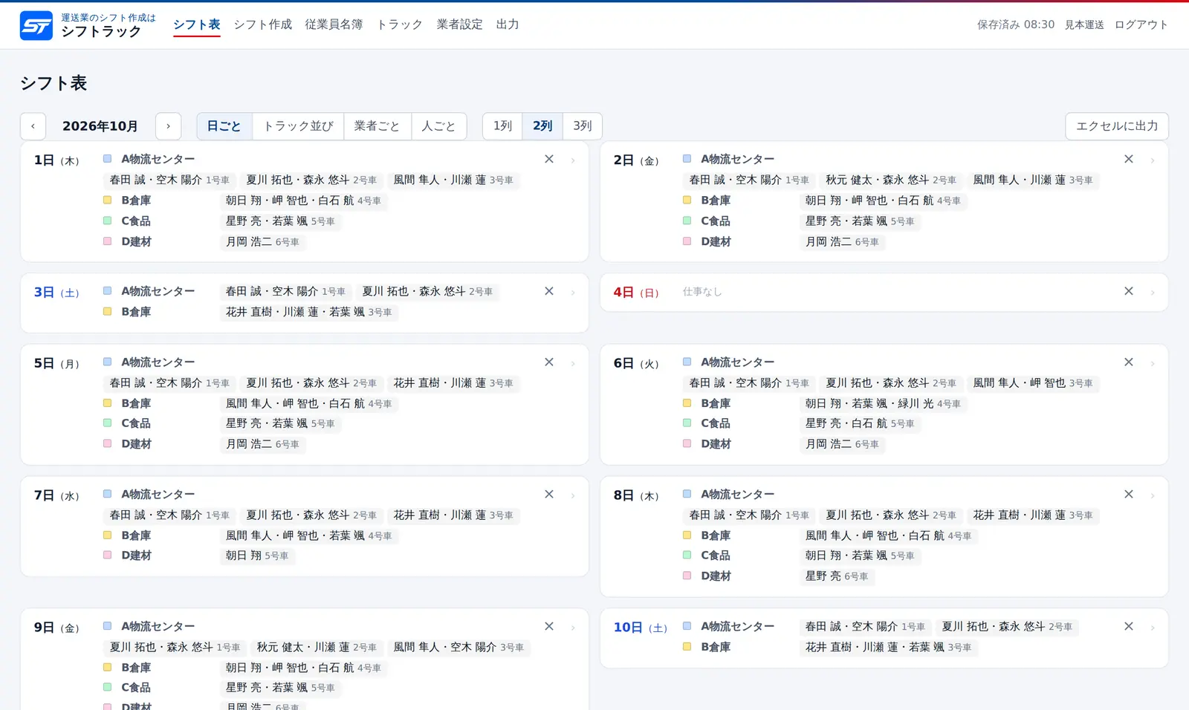Image resolution: width=1189 pixels, height=710 pixels.
Task: Select 花井 直樹 3号車 chip on 3日
Action: 308,312
